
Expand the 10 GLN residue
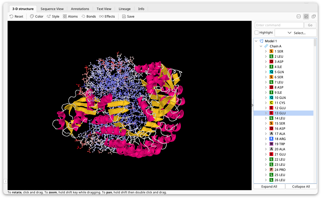tap(266, 98)
